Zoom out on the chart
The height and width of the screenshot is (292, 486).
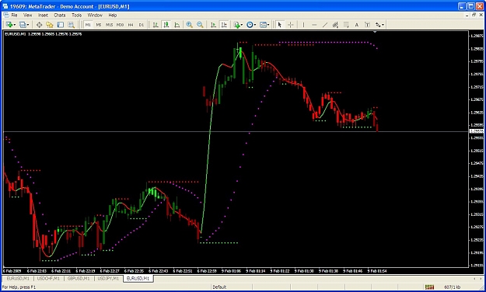point(200,25)
